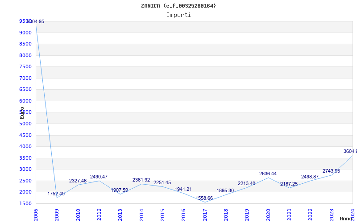Image resolution: width=357 pixels, height=223 pixels.
Task: Click the 2021 year axis label
Action: pos(289,215)
